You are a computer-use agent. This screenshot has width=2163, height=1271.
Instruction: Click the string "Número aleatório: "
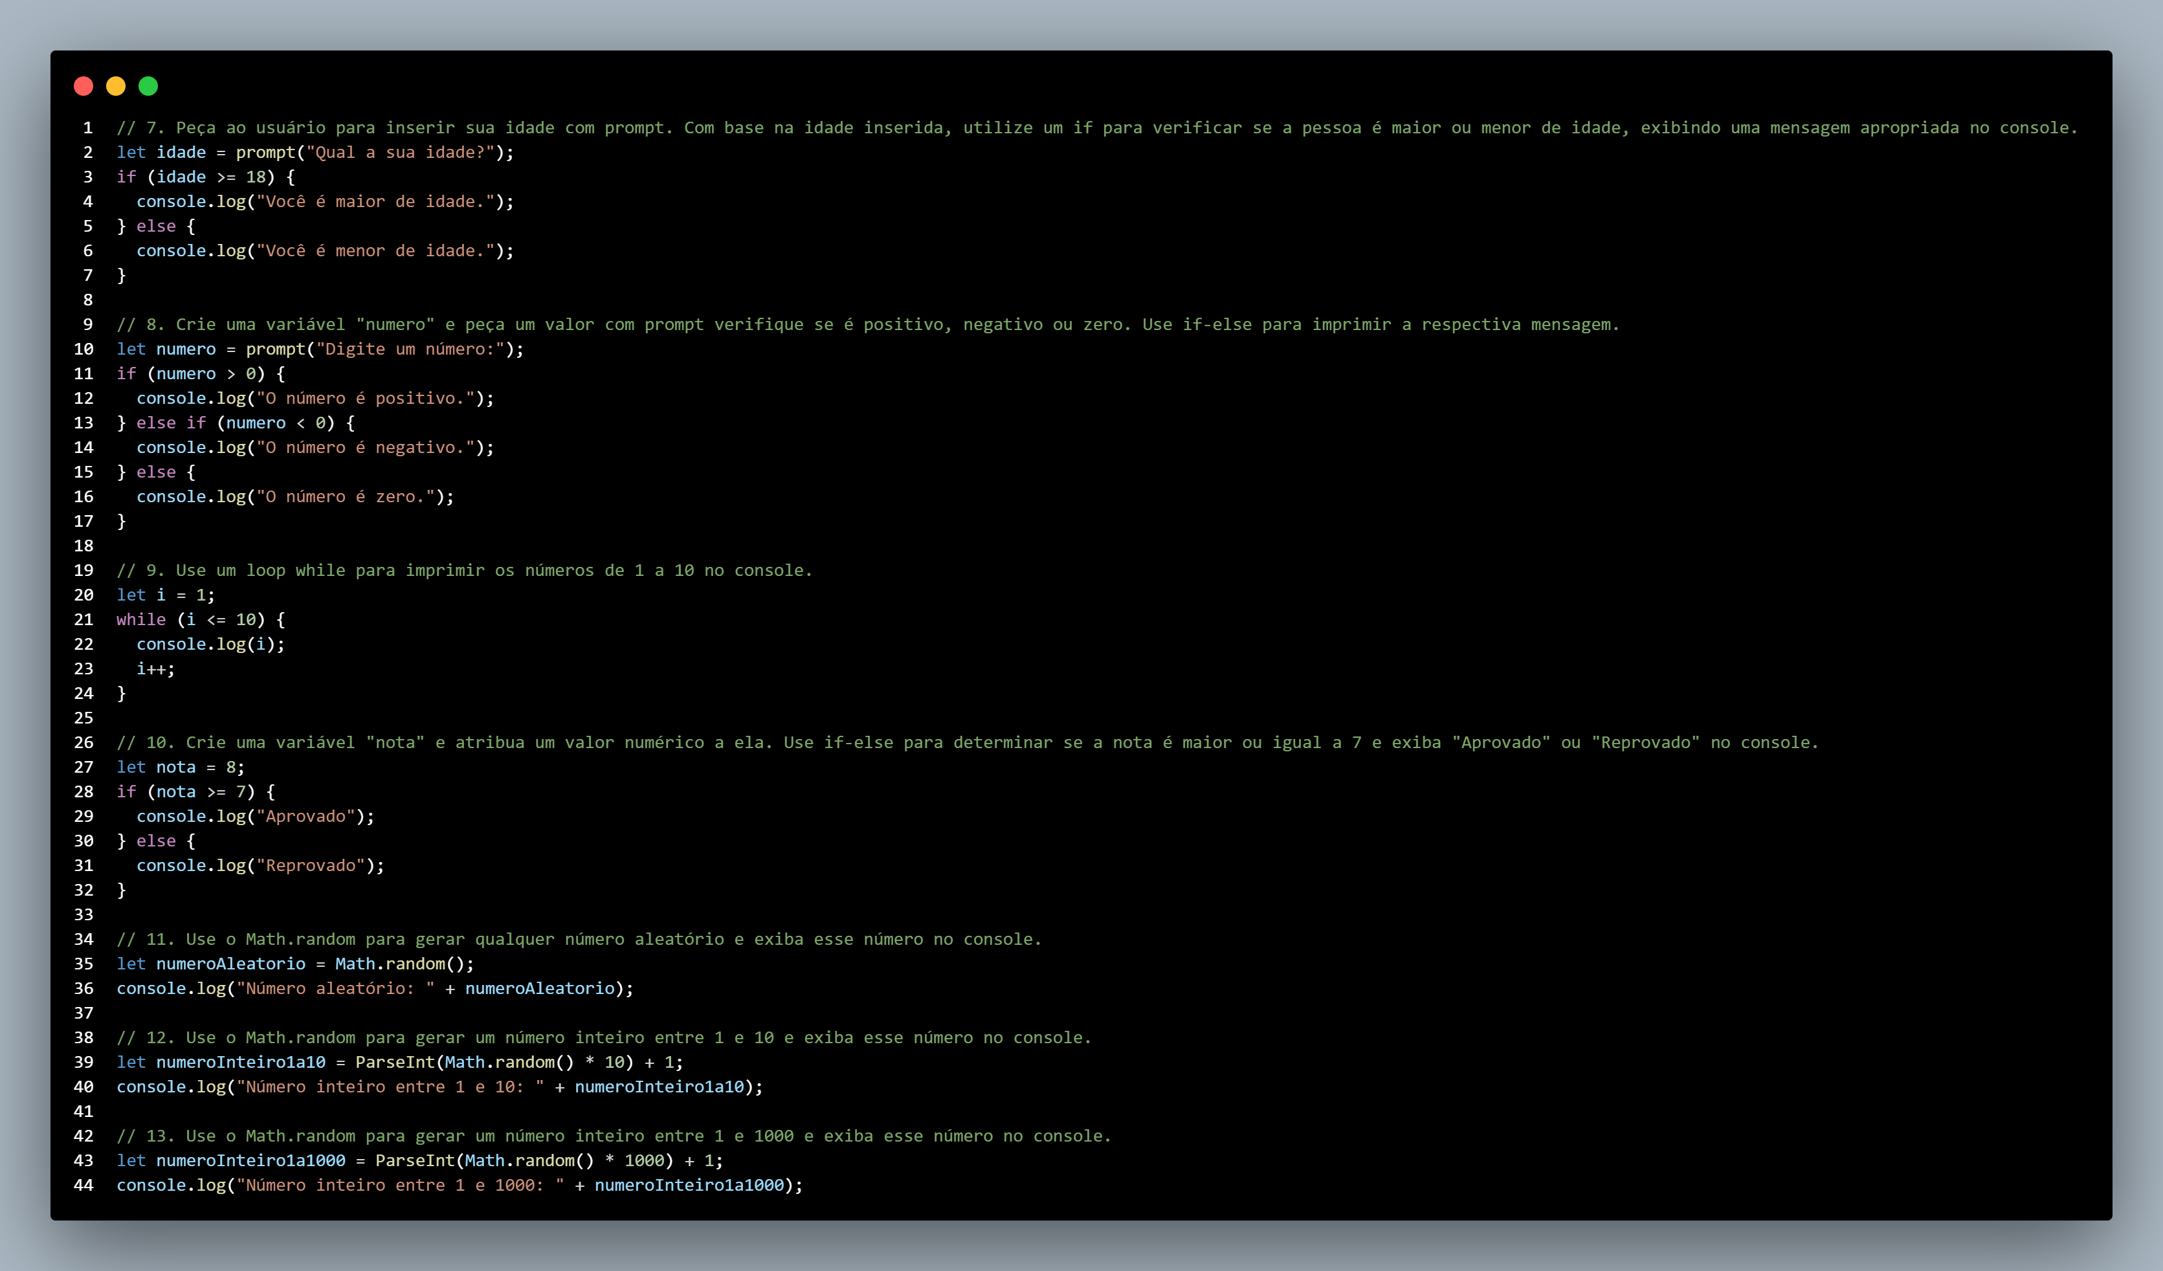click(336, 989)
